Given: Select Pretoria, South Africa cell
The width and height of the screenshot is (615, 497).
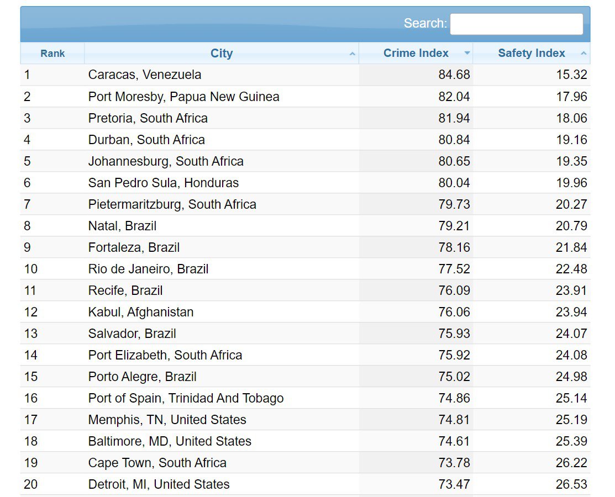Looking at the screenshot, I should tap(222, 118).
